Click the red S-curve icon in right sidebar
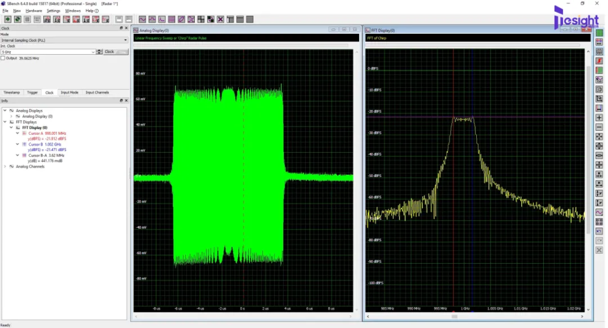 click(600, 61)
